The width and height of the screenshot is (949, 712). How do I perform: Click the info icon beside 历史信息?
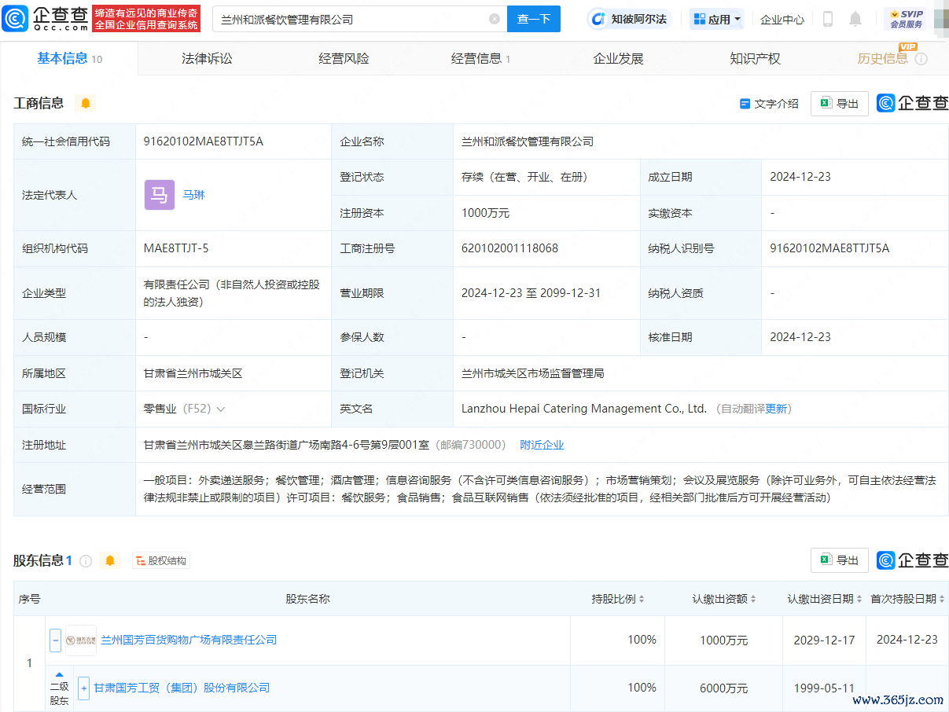[x=921, y=59]
